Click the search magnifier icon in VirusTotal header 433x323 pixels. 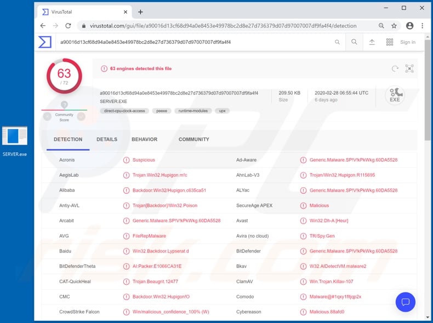(354, 42)
